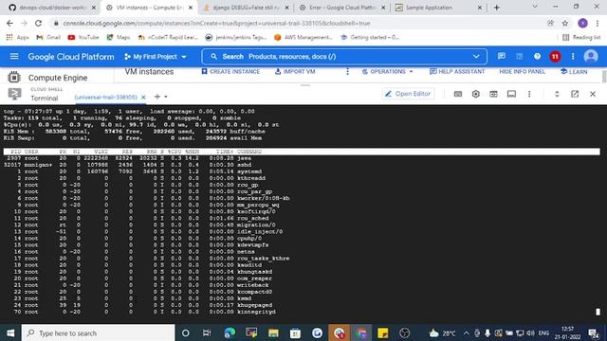
Task: Expand the search bar dropdown chevron
Action: click(476, 57)
